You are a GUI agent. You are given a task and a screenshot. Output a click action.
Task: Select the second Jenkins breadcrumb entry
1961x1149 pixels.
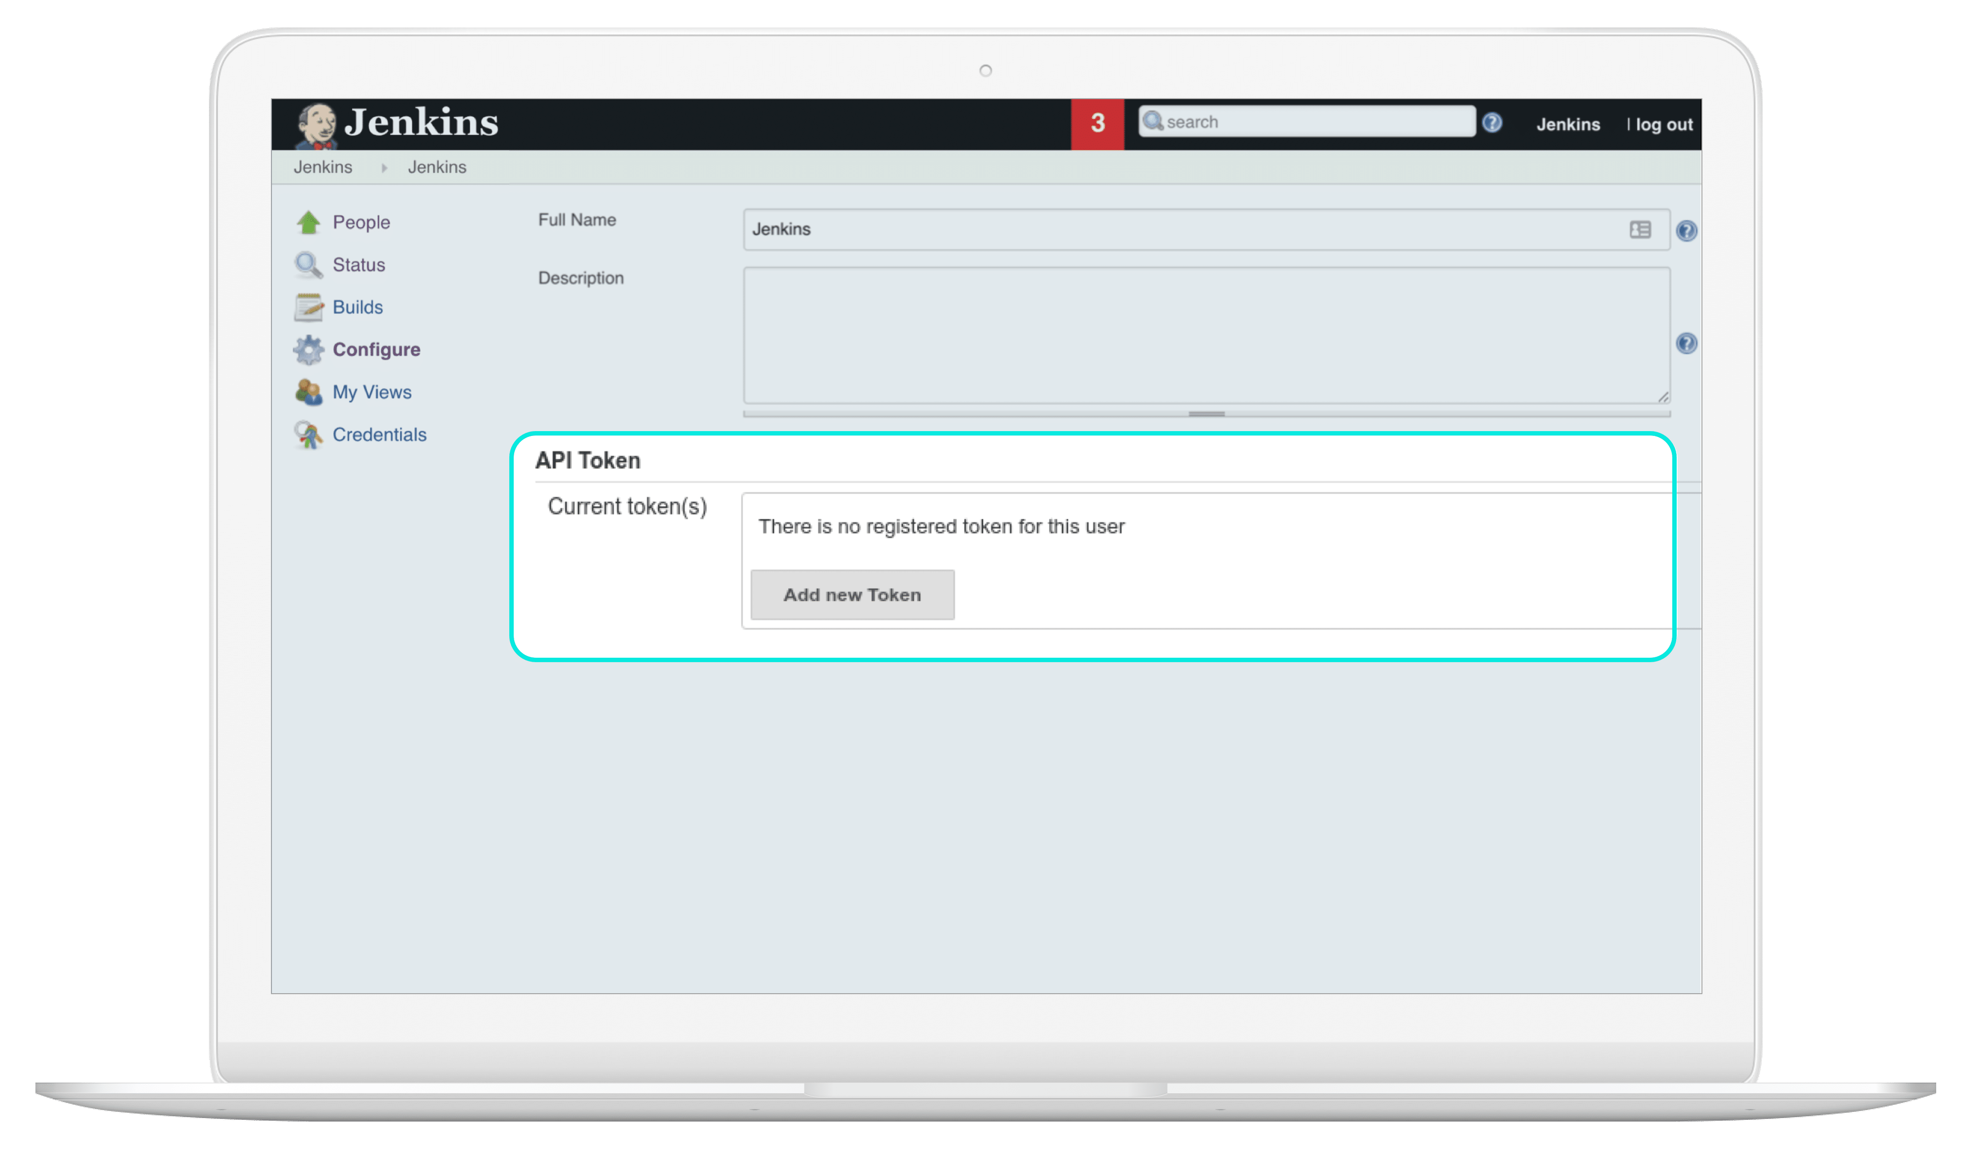pyautogui.click(x=438, y=166)
